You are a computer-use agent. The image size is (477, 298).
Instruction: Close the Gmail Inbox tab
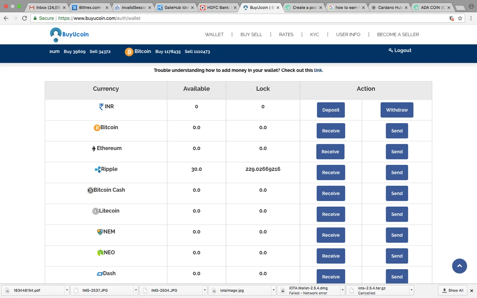pos(63,7)
